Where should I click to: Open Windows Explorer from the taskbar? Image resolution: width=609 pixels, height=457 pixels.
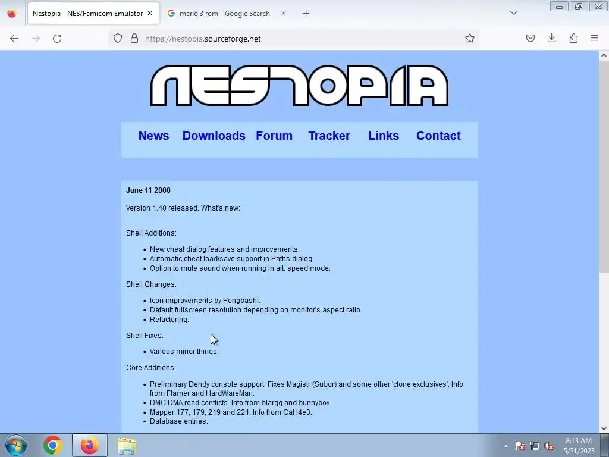point(127,446)
